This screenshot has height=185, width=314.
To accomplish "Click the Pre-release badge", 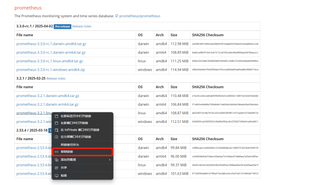I will (x=63, y=26).
